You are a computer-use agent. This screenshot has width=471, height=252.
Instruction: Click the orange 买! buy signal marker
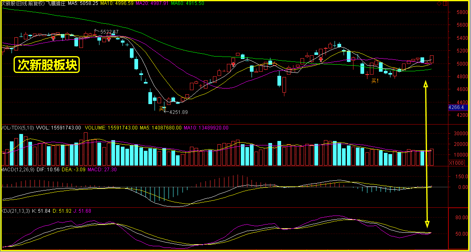pyautogui.click(x=375, y=81)
